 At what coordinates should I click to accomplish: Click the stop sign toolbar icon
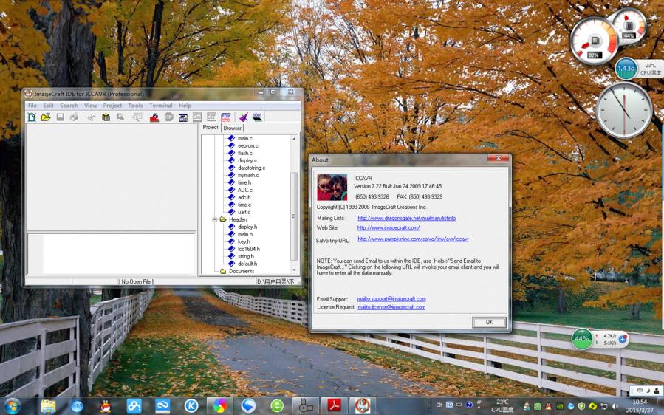coord(168,117)
